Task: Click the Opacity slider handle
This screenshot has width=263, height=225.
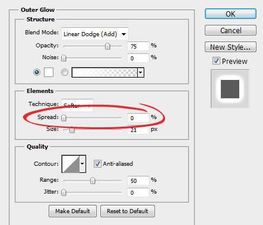Action: click(107, 46)
